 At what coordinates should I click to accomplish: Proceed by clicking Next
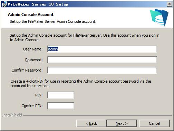point(122,123)
